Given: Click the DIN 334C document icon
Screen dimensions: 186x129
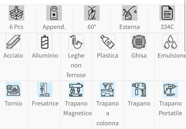Looking at the screenshot, I should (x=167, y=13).
